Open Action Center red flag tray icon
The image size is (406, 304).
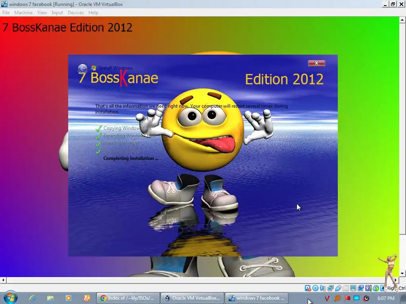coord(347,298)
